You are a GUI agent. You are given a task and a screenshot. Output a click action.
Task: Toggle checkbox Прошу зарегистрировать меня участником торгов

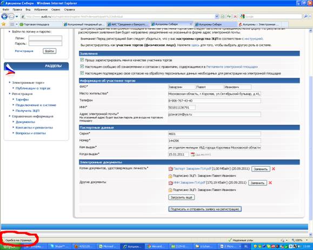tap(82, 60)
